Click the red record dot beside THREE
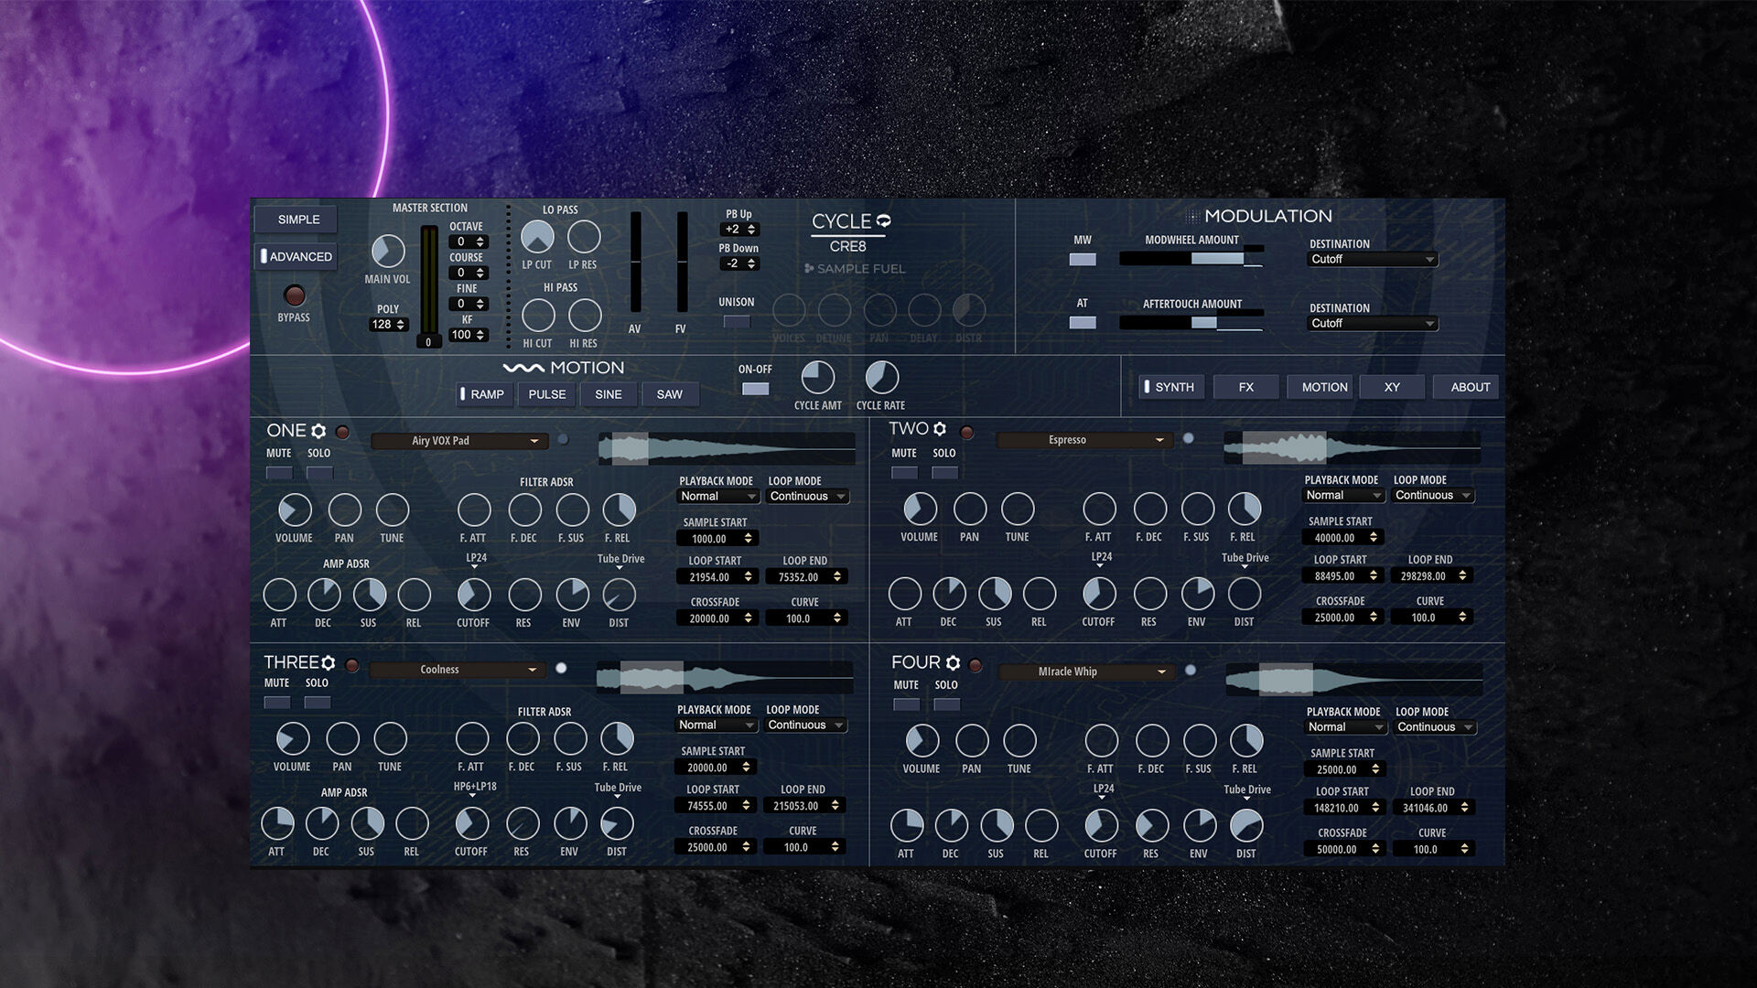The width and height of the screenshot is (1757, 988). coord(351,665)
